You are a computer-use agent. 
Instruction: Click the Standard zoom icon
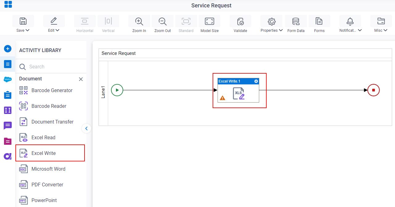click(186, 21)
